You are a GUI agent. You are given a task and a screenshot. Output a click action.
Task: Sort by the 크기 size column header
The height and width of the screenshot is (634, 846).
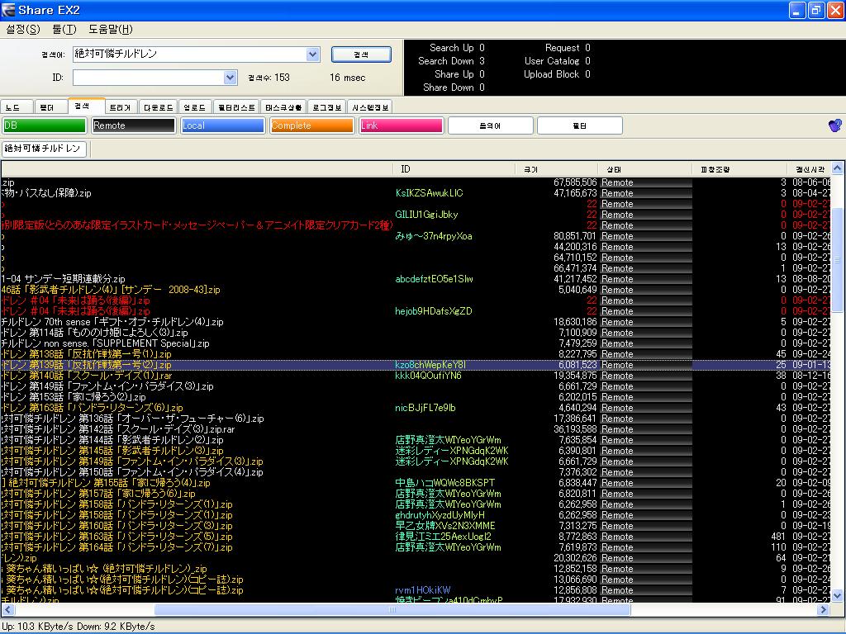556,169
